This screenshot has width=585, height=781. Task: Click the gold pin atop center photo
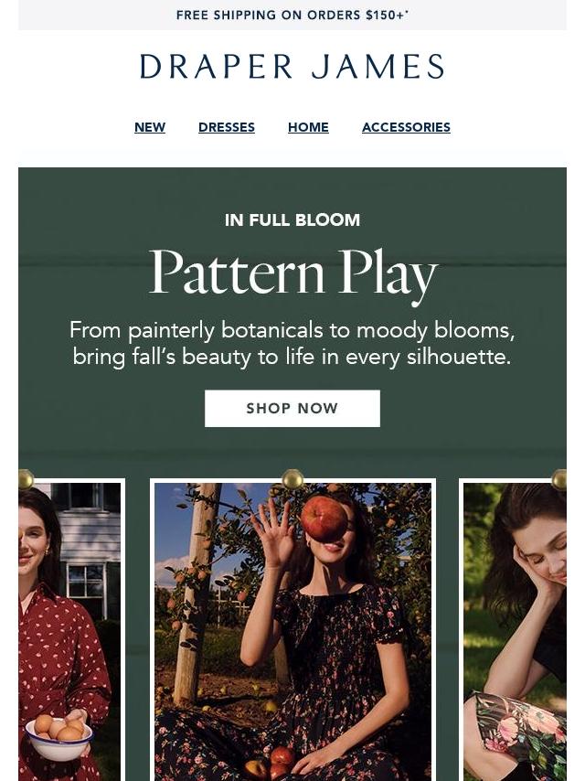(x=292, y=479)
